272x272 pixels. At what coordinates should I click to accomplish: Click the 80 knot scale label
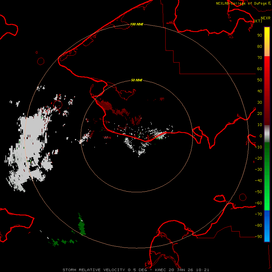pyautogui.click(x=260, y=46)
